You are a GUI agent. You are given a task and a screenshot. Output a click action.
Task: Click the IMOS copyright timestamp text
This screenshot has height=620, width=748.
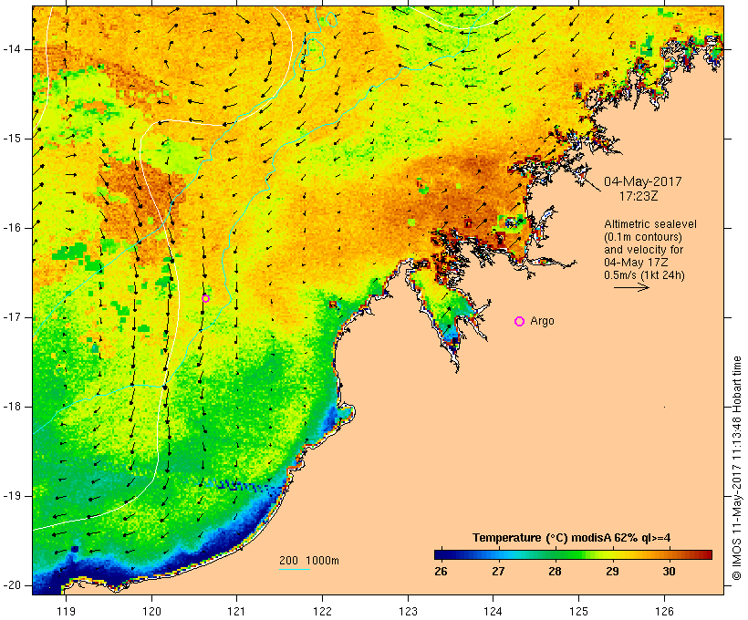737,469
